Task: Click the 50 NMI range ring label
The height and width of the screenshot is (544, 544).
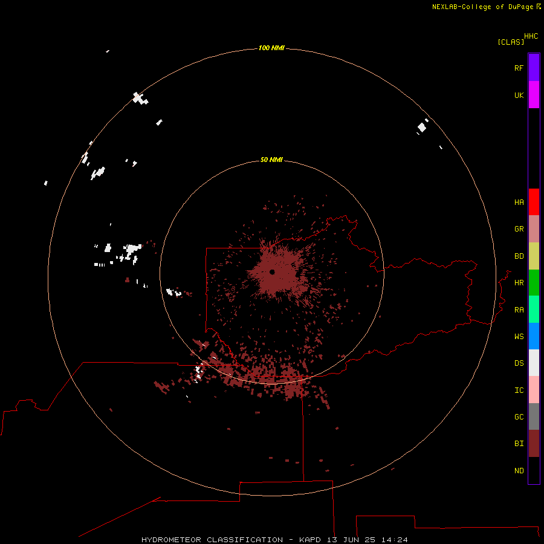Action: (271, 160)
